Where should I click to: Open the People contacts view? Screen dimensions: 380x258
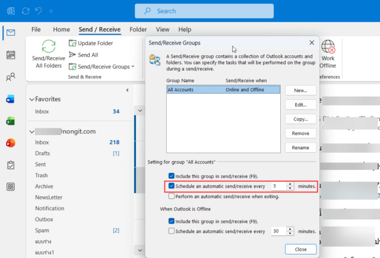pos(11,77)
